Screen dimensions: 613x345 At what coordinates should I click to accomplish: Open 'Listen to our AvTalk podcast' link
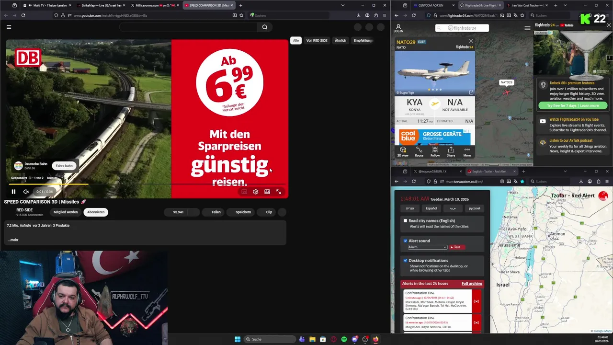[571, 140]
